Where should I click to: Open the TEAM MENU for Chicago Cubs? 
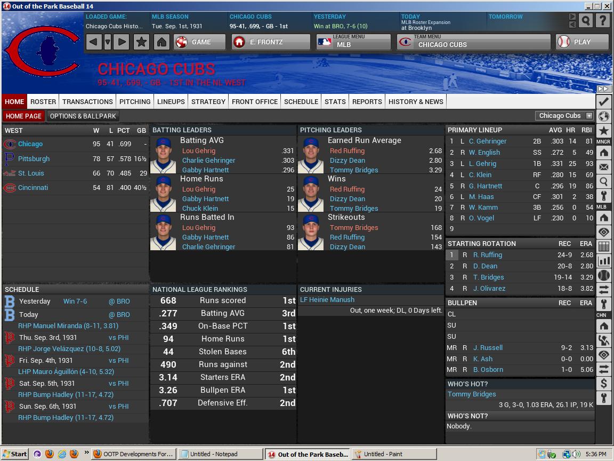click(473, 42)
